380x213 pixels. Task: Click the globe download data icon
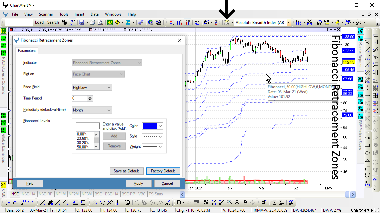(x=150, y=23)
